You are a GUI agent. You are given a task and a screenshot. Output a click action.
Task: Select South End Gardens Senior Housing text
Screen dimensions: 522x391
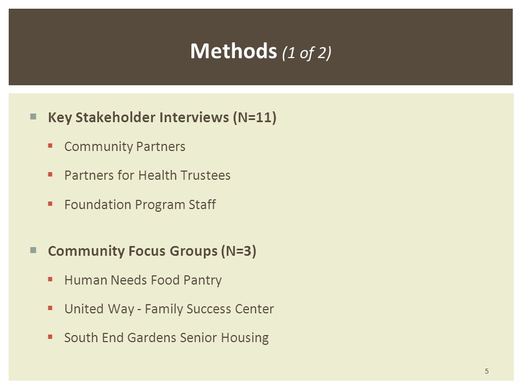coord(166,338)
